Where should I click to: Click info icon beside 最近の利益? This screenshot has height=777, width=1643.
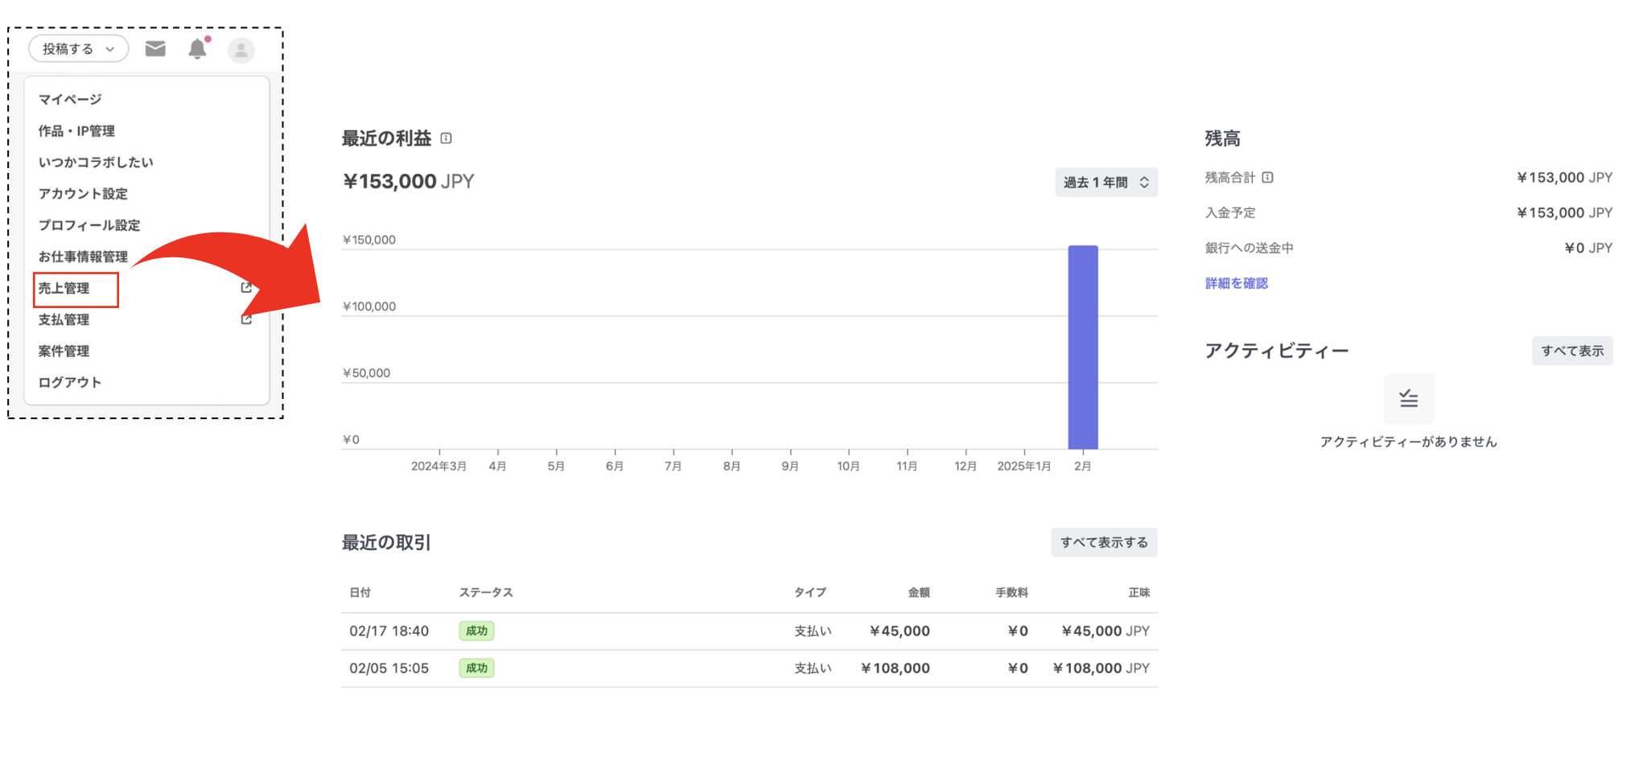point(447,138)
